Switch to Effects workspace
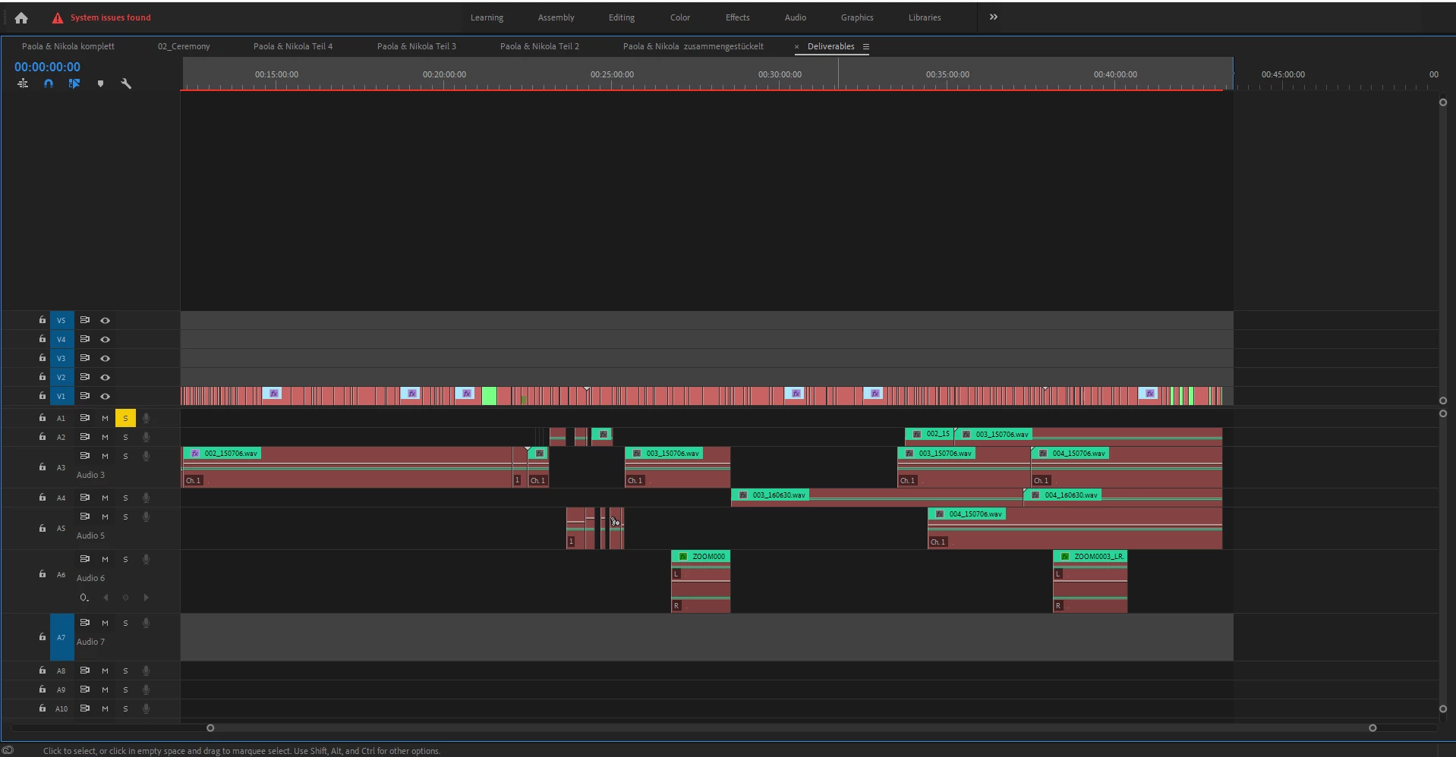 [x=737, y=17]
